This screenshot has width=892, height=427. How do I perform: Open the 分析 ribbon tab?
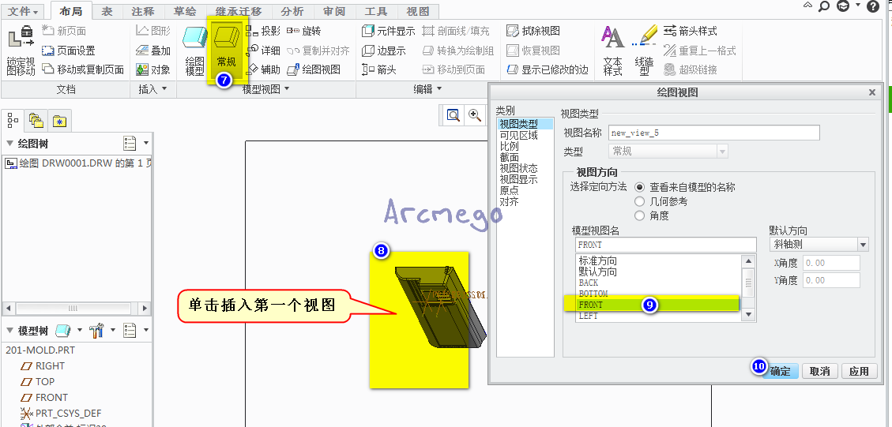coord(292,11)
